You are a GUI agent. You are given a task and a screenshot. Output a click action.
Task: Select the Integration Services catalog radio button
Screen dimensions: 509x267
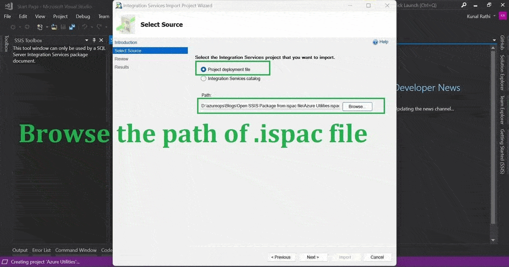(x=204, y=78)
